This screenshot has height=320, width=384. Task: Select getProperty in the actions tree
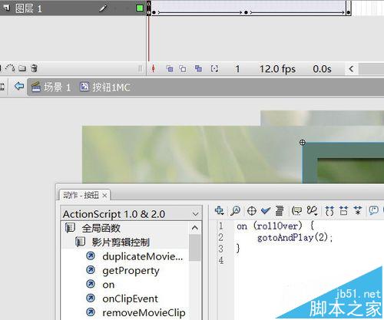[131, 271]
